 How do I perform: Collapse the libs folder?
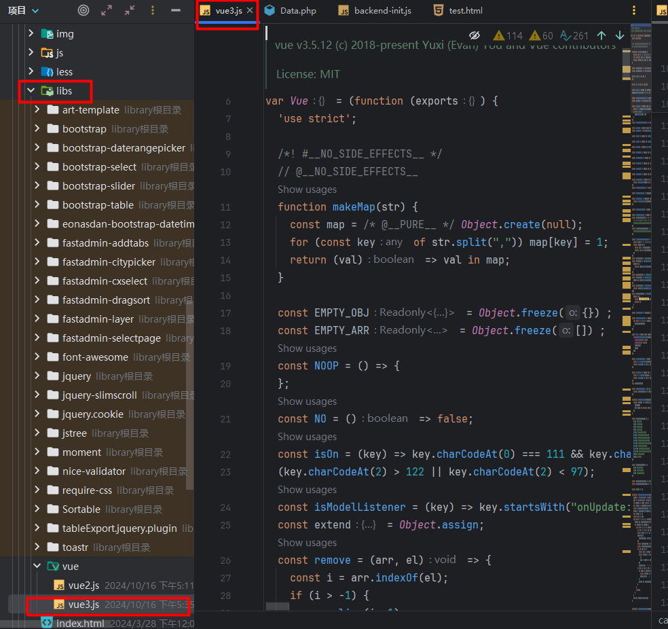(x=31, y=90)
